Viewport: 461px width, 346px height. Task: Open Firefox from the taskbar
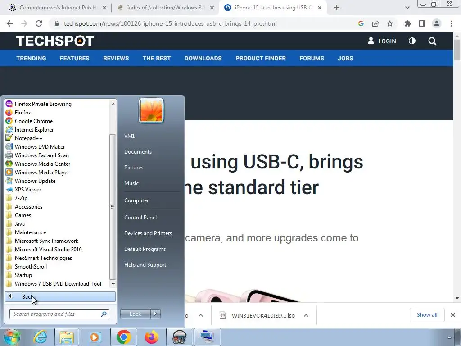coord(151,337)
